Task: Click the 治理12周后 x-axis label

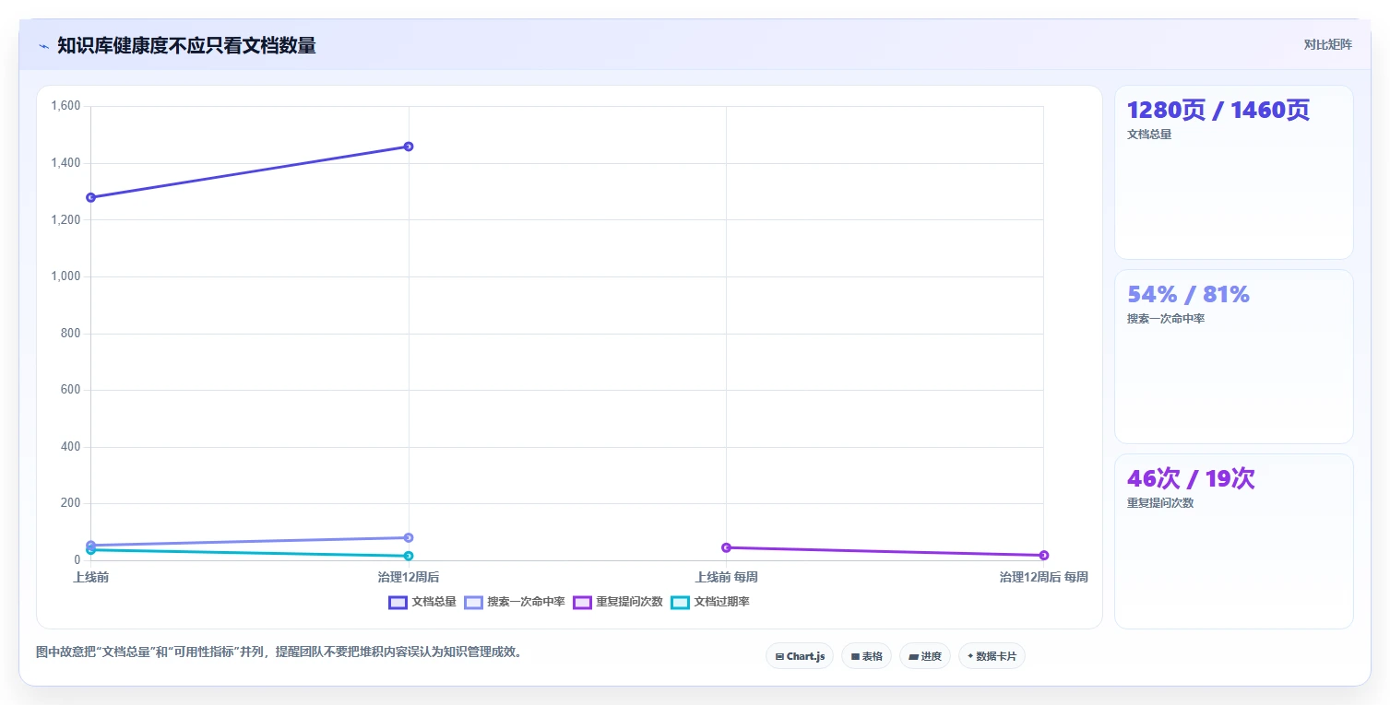Action: pos(409,577)
